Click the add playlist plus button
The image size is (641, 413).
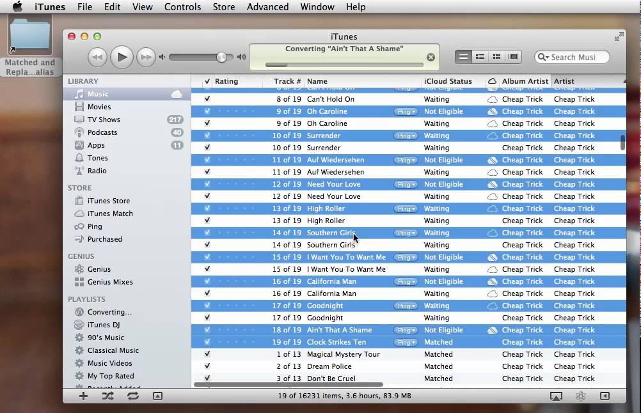[83, 396]
